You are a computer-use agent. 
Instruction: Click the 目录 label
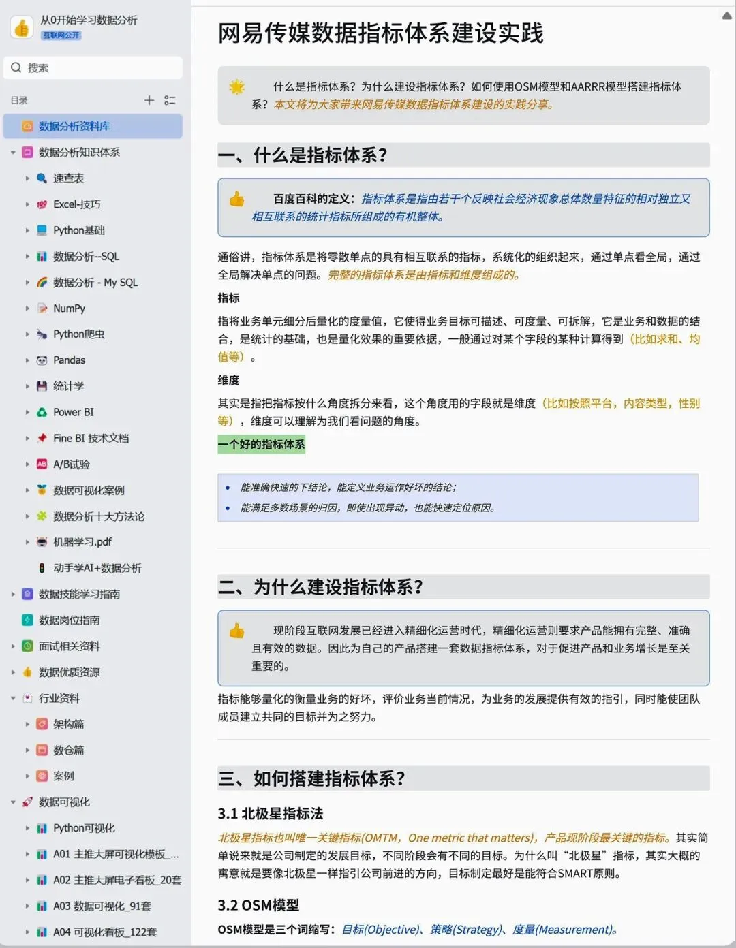click(19, 100)
